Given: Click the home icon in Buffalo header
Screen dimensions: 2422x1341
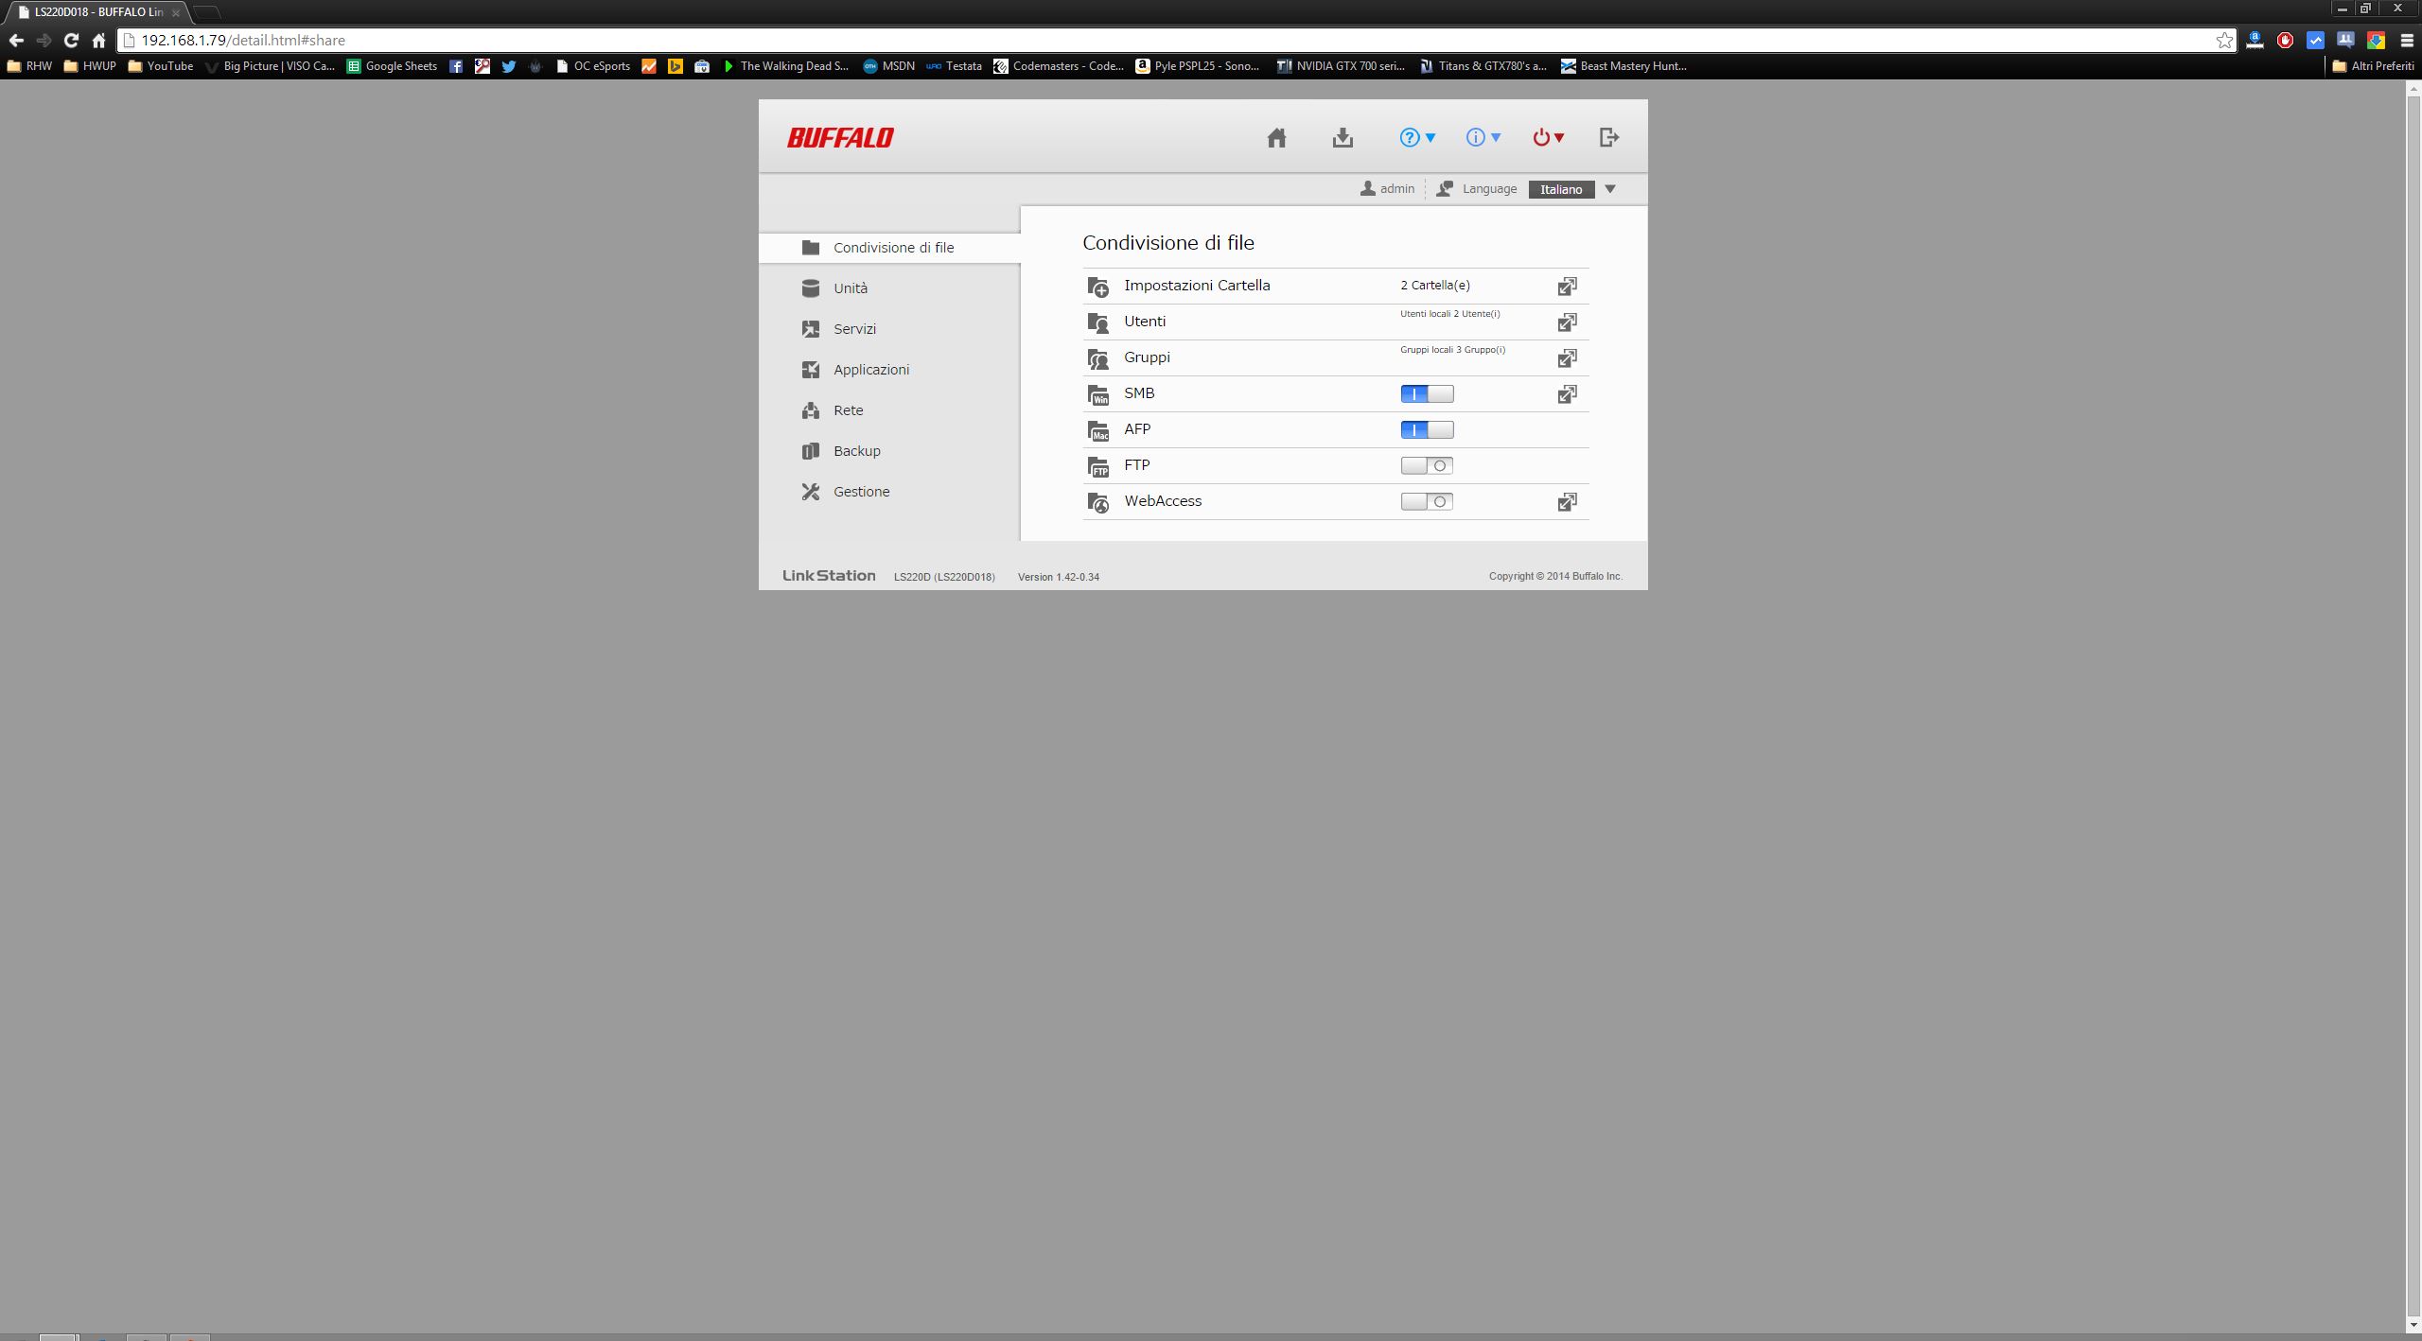Looking at the screenshot, I should click(1276, 138).
